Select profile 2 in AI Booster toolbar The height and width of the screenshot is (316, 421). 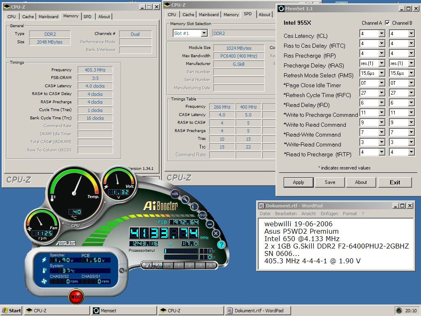[189, 265]
